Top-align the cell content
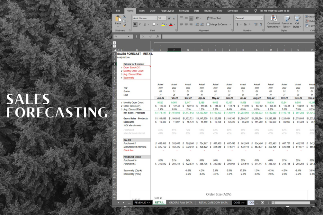This screenshot has height=215, width=323. click(181, 18)
